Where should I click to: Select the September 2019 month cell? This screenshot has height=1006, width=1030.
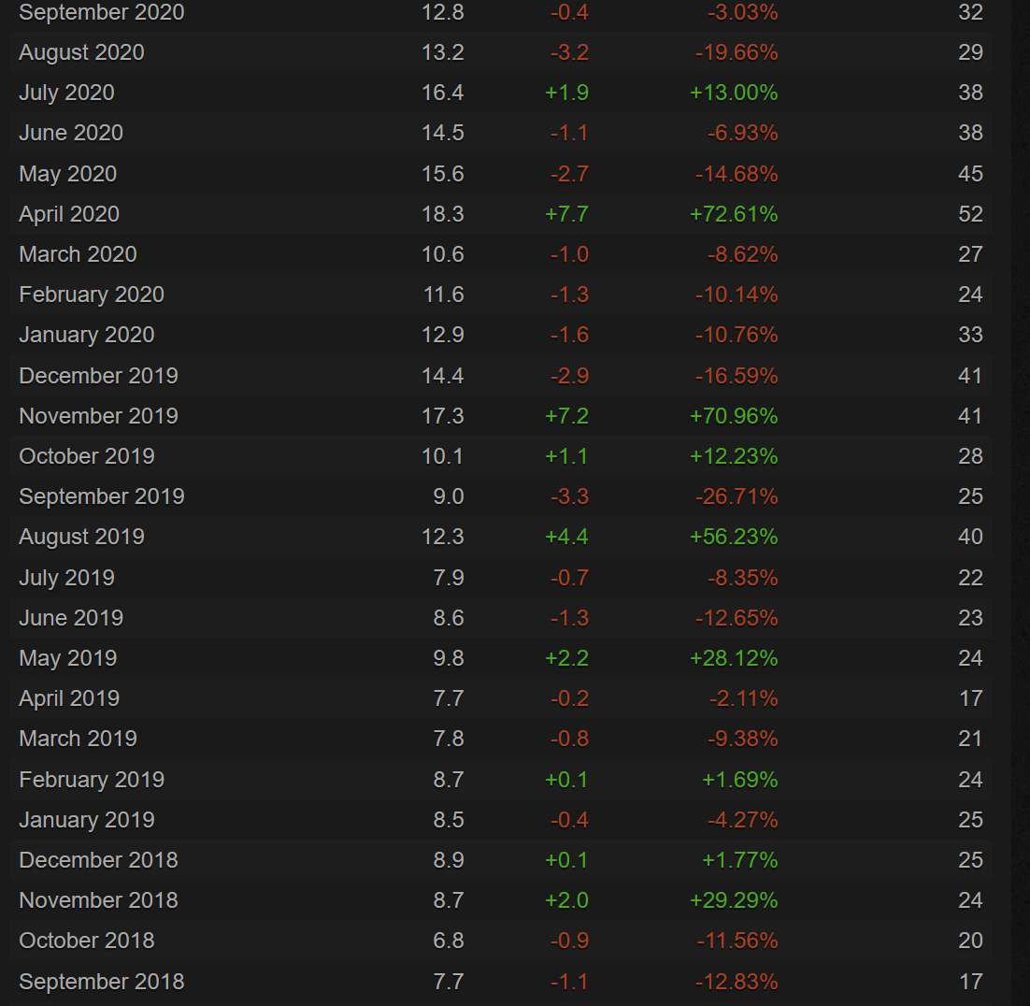[x=102, y=496]
